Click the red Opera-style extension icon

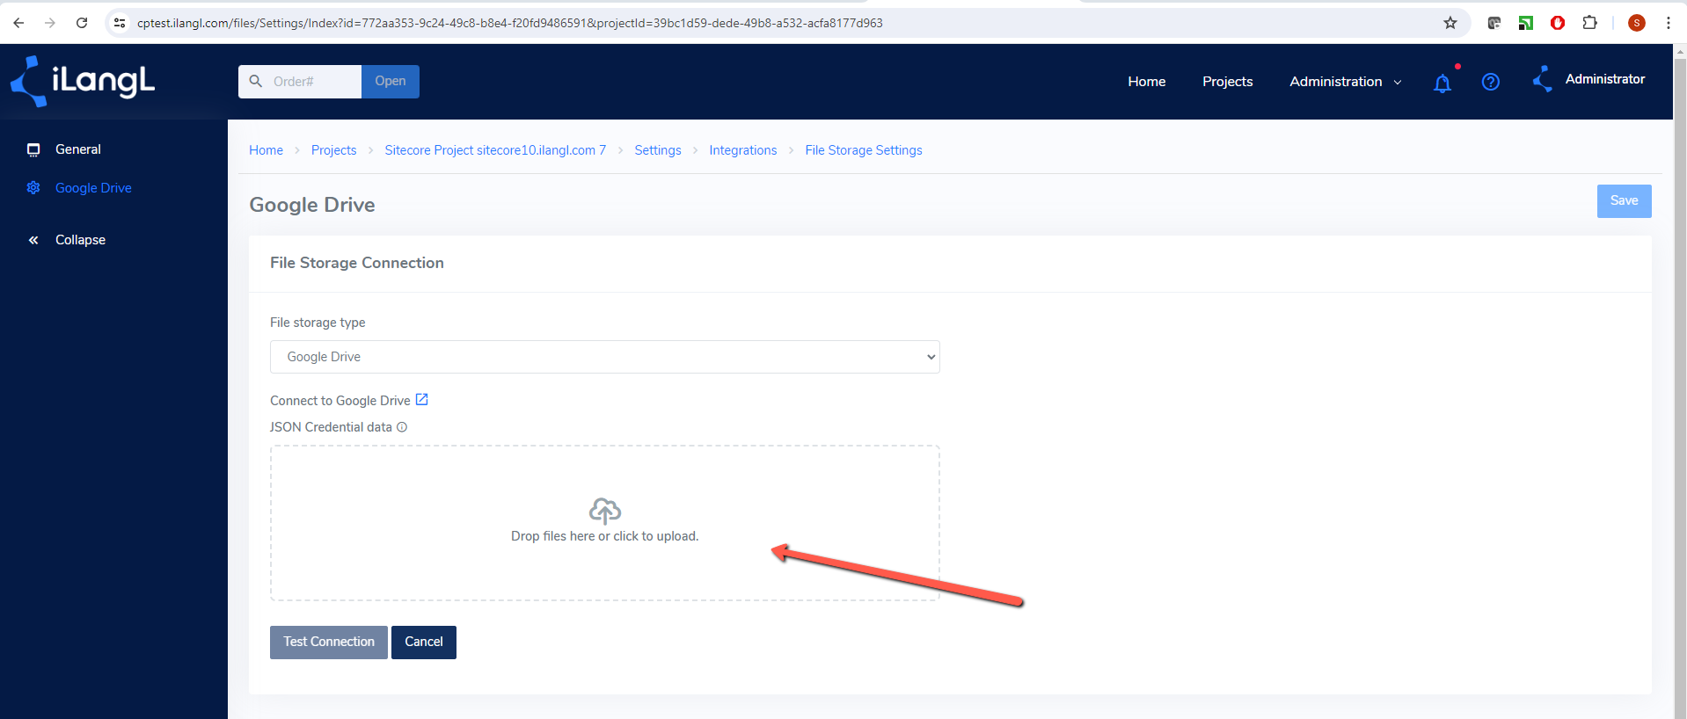(x=1558, y=23)
